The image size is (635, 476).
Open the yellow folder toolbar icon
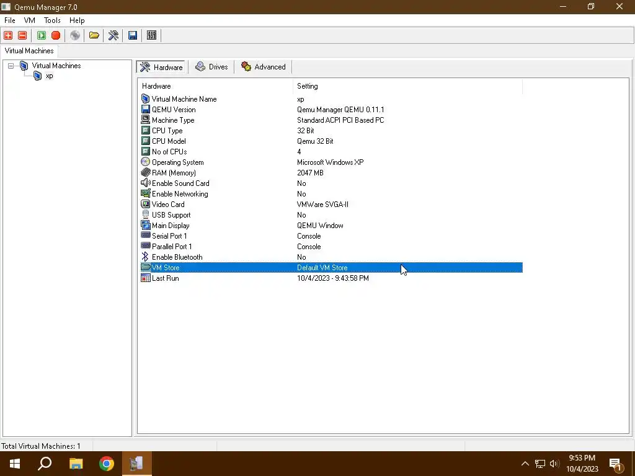click(x=94, y=35)
